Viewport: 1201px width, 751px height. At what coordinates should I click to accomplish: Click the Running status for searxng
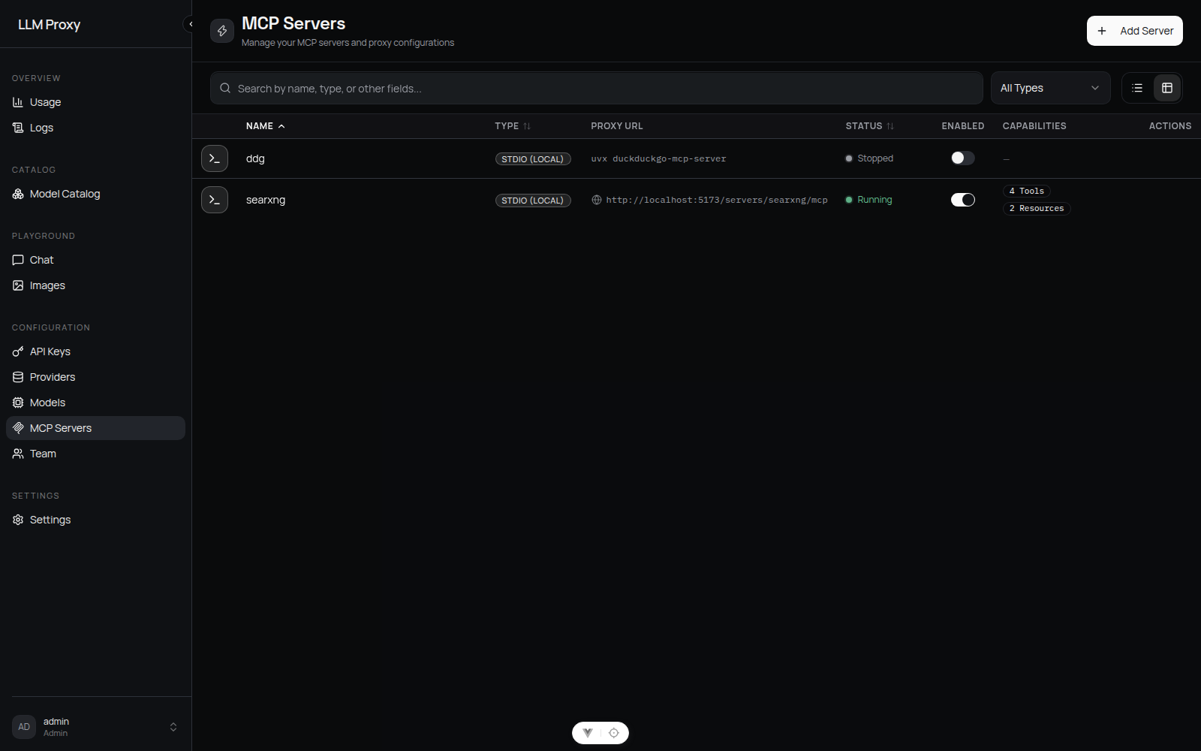pyautogui.click(x=869, y=200)
